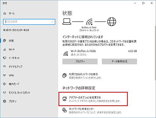Select the プロキシ globe icon
This screenshot has height=118, width=156.
(5, 101)
